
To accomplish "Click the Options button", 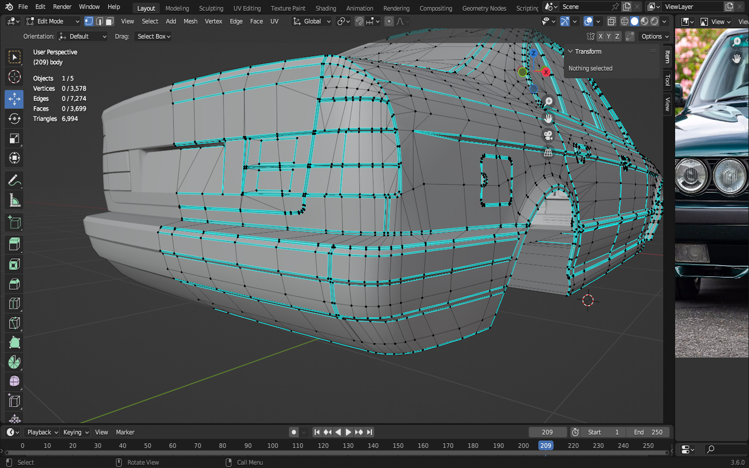I will (x=654, y=36).
